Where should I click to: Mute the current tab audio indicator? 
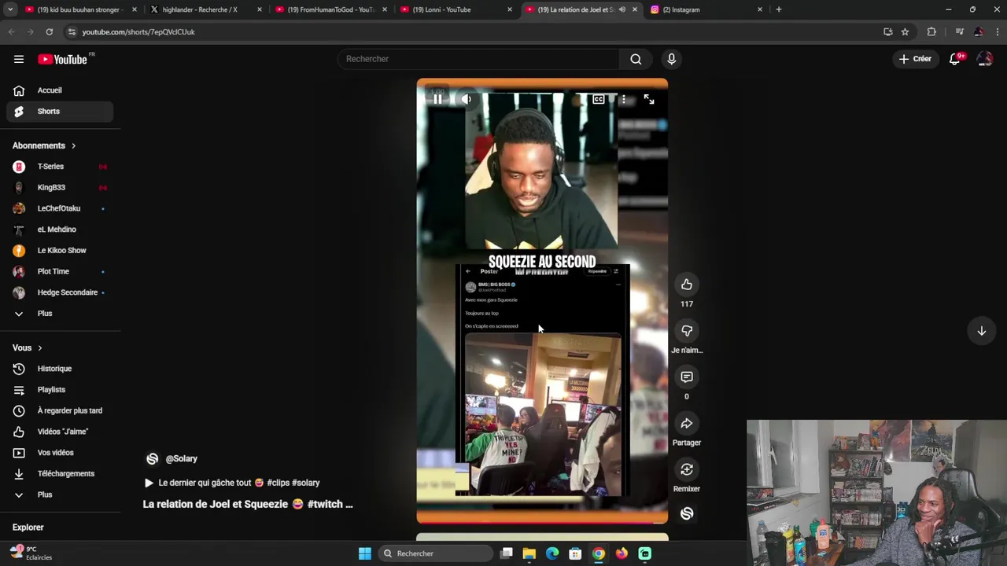click(x=622, y=9)
